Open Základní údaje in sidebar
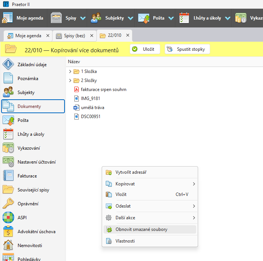263x261 pixels. pyautogui.click(x=33, y=64)
